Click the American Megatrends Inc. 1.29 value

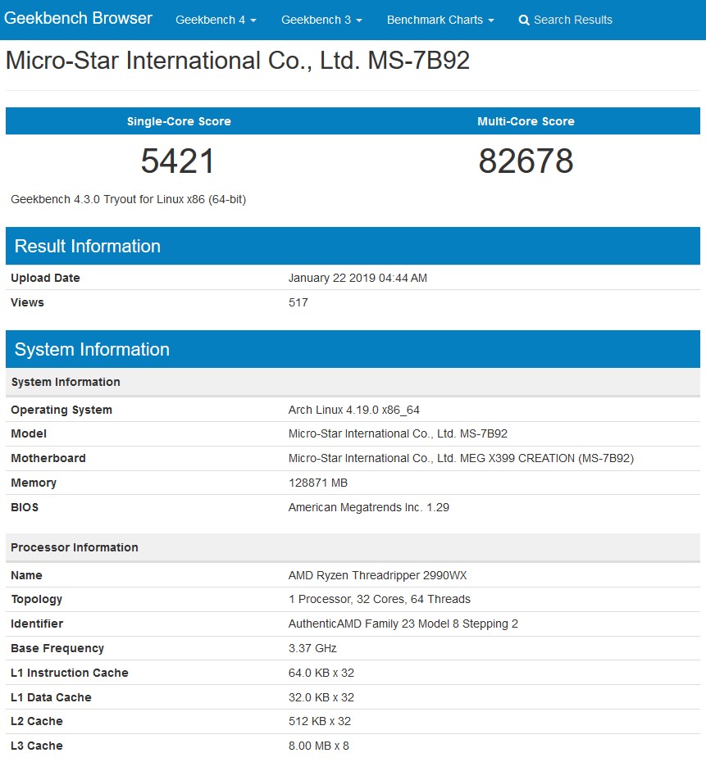click(368, 507)
